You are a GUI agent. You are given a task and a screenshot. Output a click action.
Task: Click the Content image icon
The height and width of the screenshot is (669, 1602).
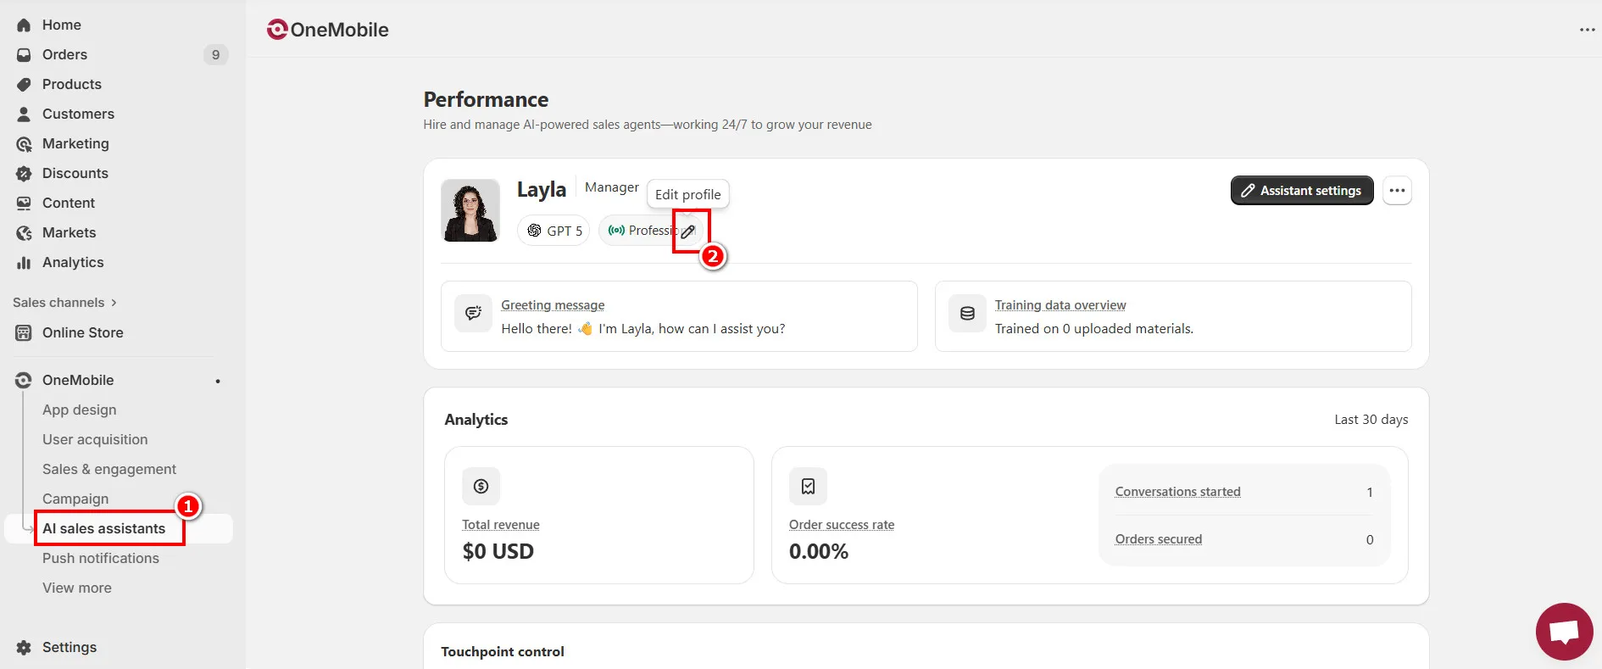click(x=24, y=203)
